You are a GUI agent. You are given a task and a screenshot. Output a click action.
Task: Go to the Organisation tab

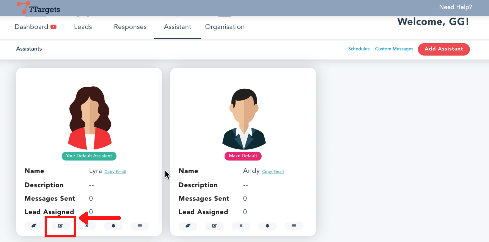click(225, 27)
